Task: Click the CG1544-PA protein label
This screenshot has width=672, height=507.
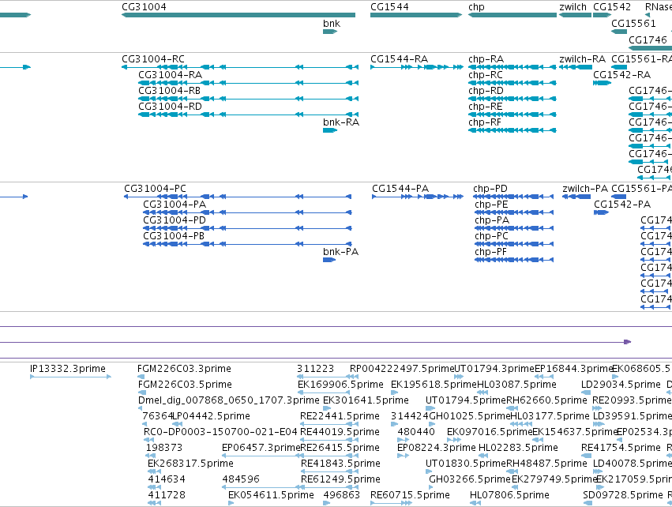Action: point(400,189)
